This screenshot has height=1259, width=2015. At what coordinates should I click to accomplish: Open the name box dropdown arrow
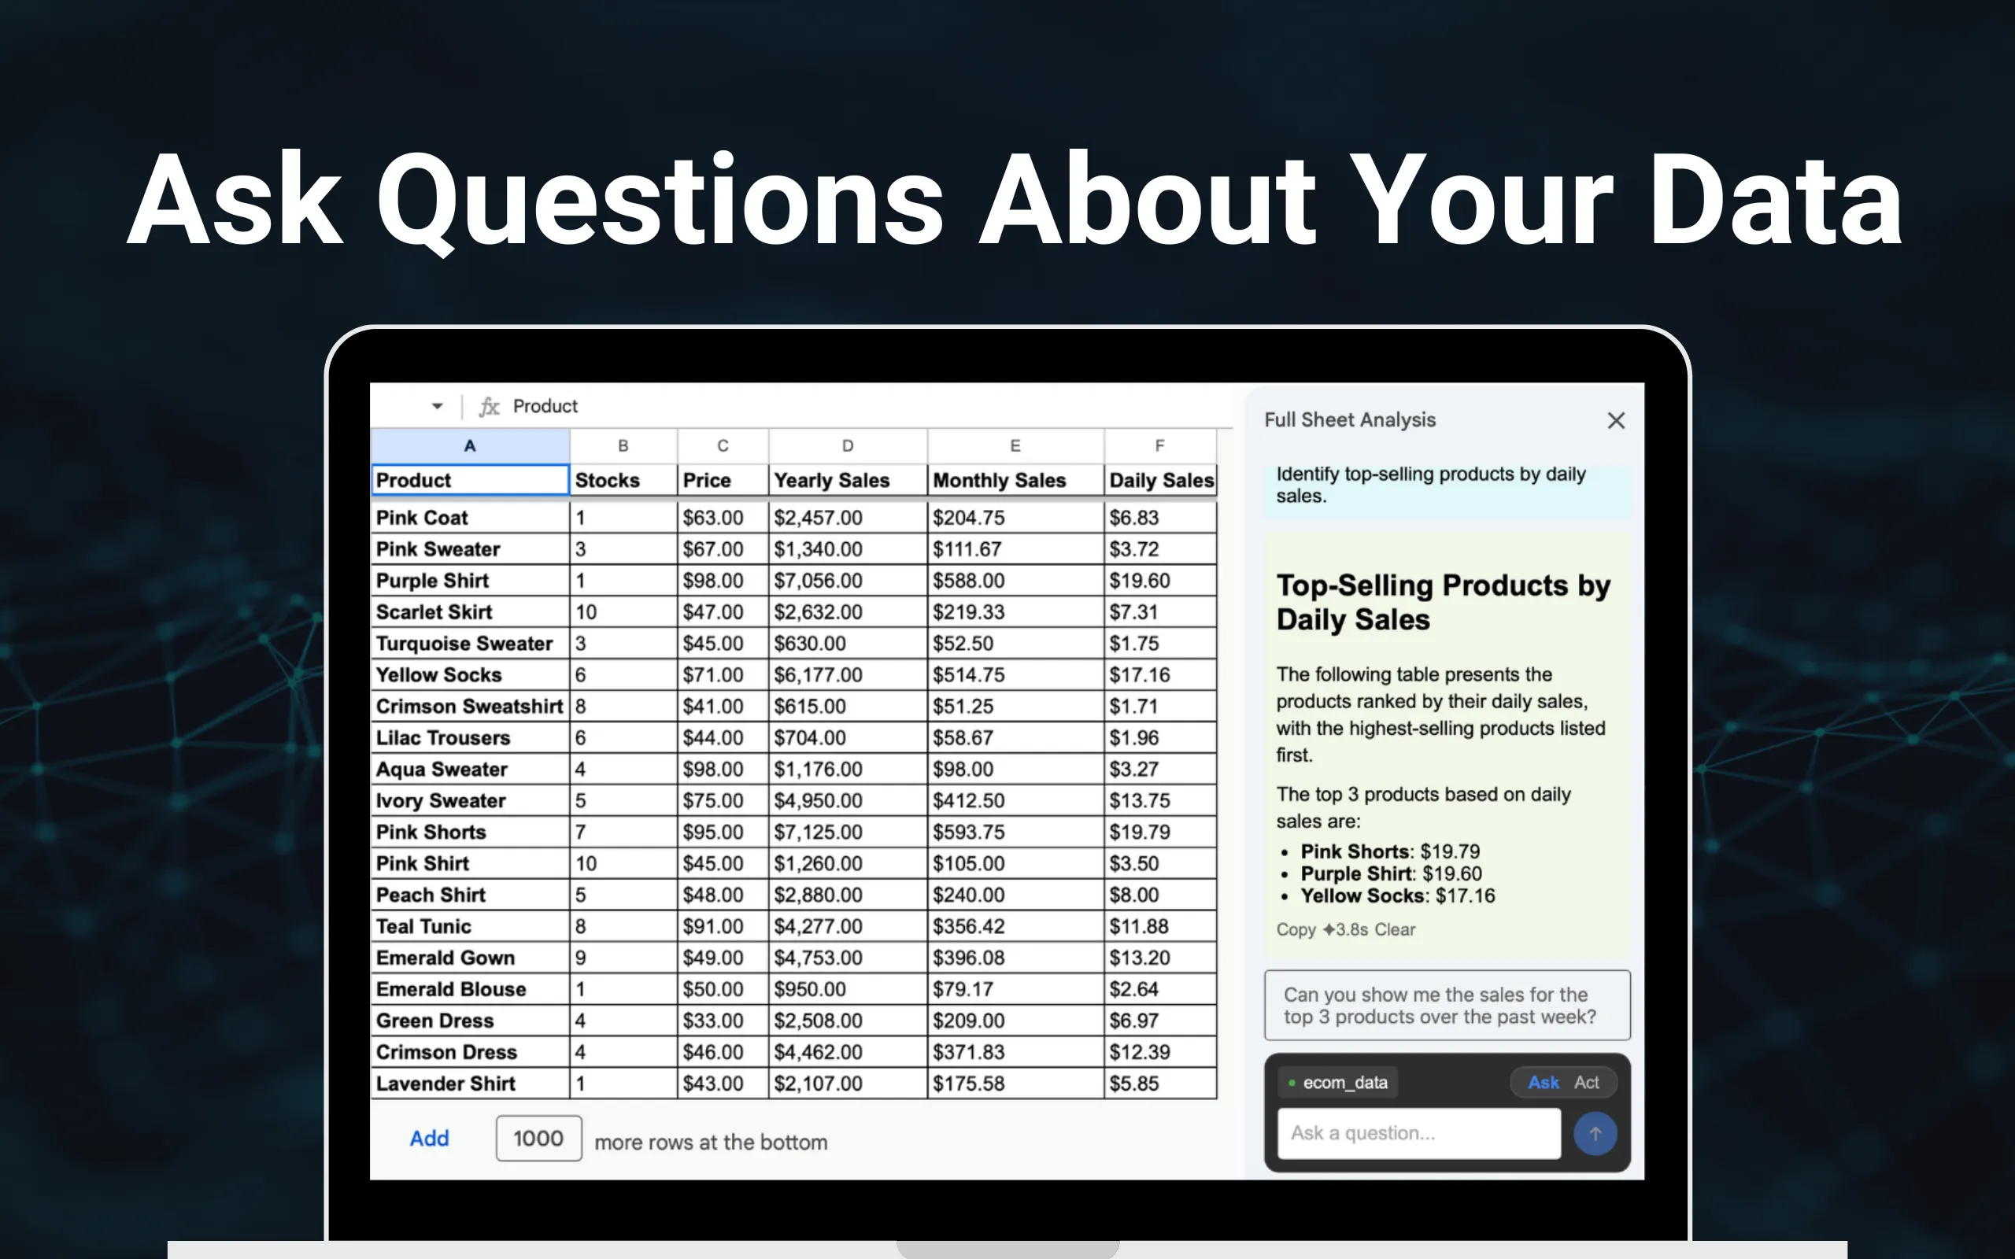click(x=436, y=405)
